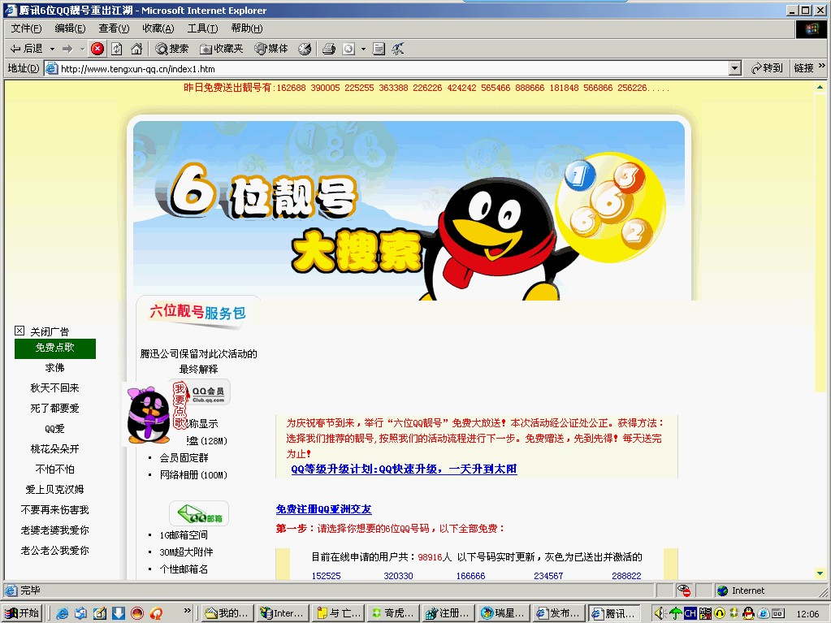831x623 pixels.
Task: Select the song 秋天不回来
Action: tap(54, 387)
